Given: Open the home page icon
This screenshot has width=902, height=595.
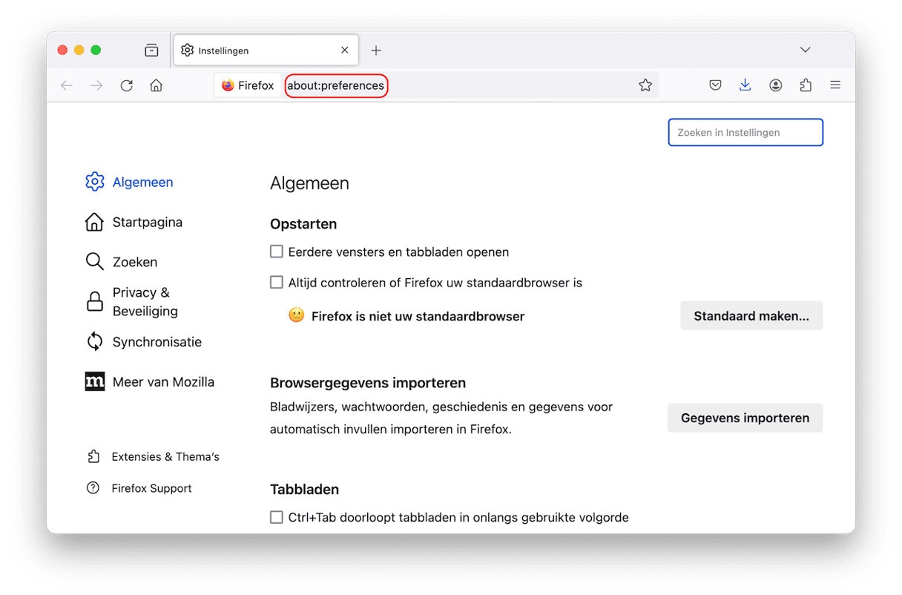Looking at the screenshot, I should click(x=156, y=85).
